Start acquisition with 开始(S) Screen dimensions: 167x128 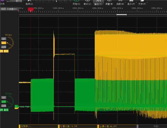(x=76, y=3)
